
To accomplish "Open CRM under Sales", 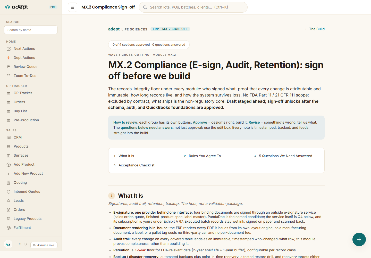I will (31, 137).
